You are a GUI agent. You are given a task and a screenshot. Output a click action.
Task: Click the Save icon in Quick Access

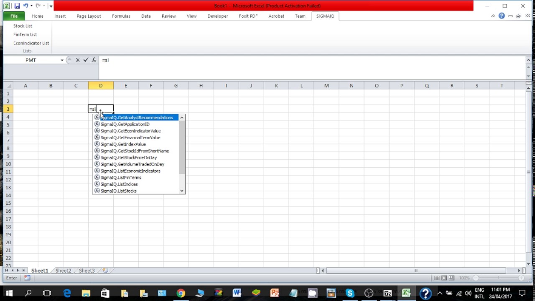pos(17,6)
